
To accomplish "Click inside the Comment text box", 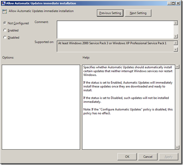I will tap(115, 30).
